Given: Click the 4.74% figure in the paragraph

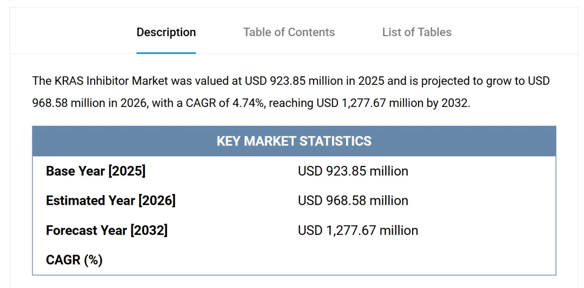Looking at the screenshot, I should pos(249,103).
